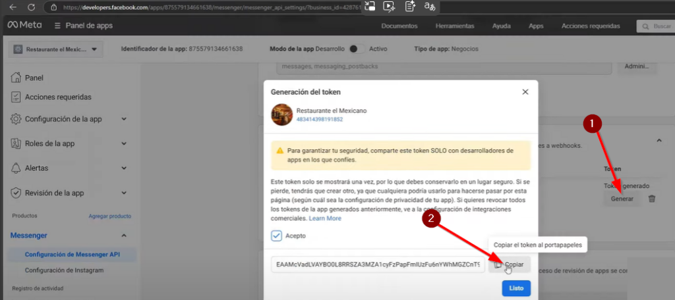Click the Copiar button
This screenshot has height=300, width=675.
pyautogui.click(x=510, y=264)
